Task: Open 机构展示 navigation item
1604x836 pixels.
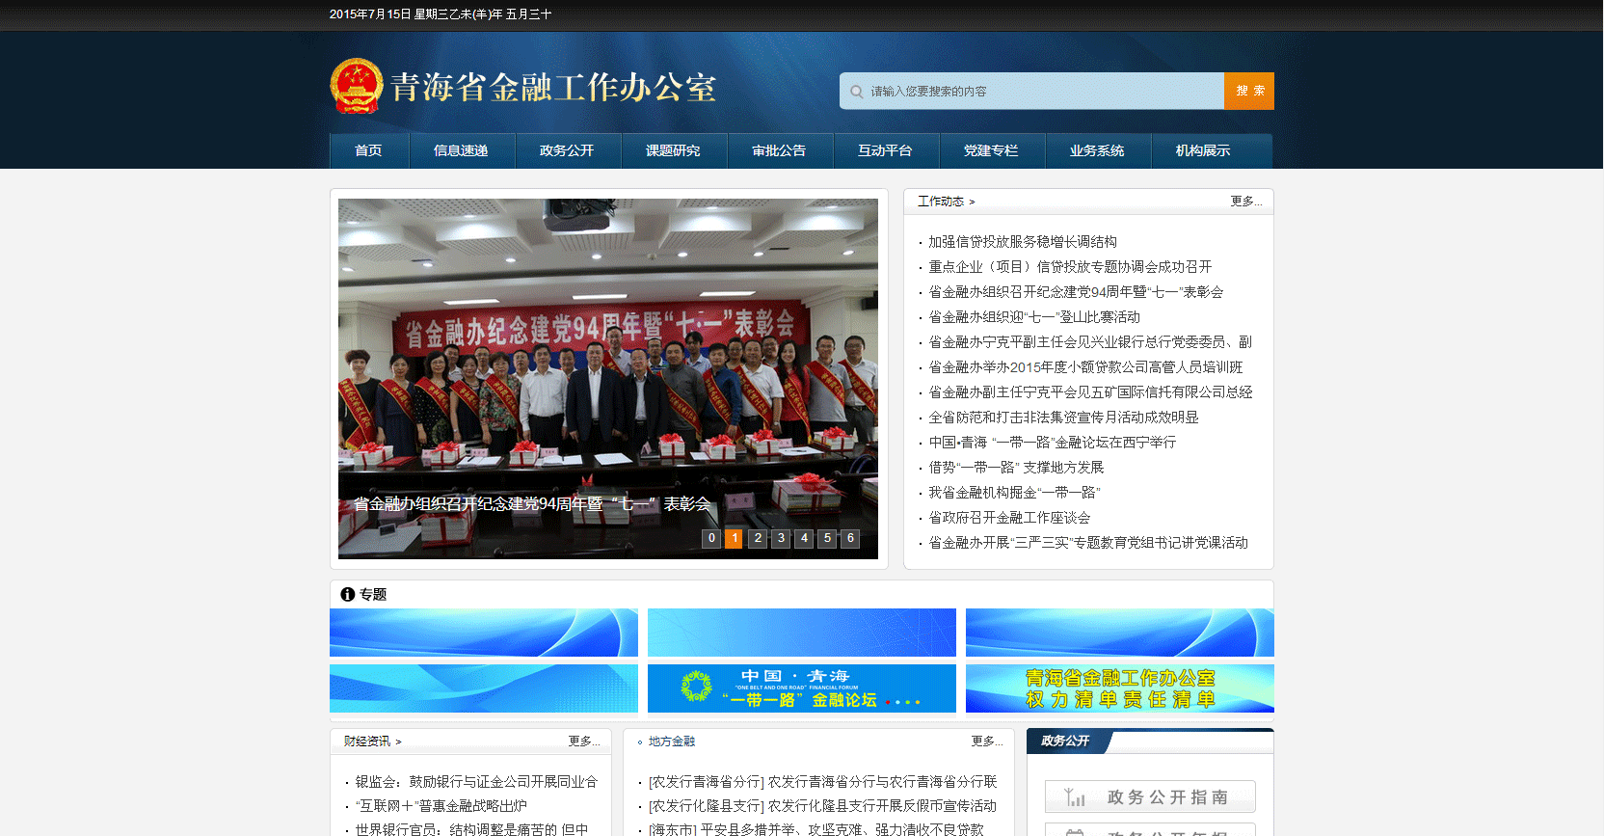Action: pyautogui.click(x=1203, y=150)
